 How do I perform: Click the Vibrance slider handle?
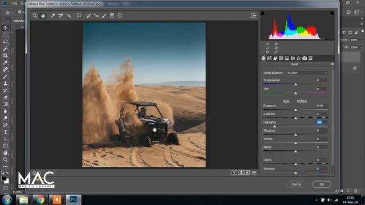295,173
